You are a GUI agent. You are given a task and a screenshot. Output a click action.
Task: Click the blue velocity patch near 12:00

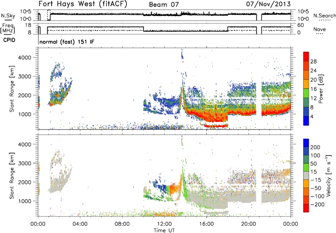163,188
